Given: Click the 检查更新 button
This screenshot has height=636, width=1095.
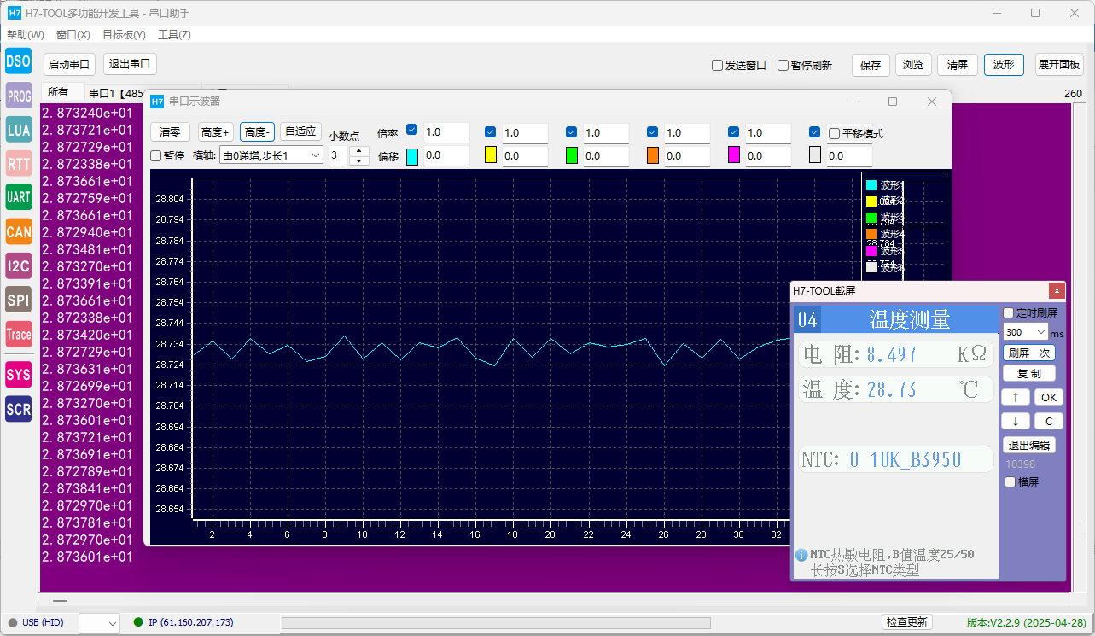Looking at the screenshot, I should coord(906,622).
